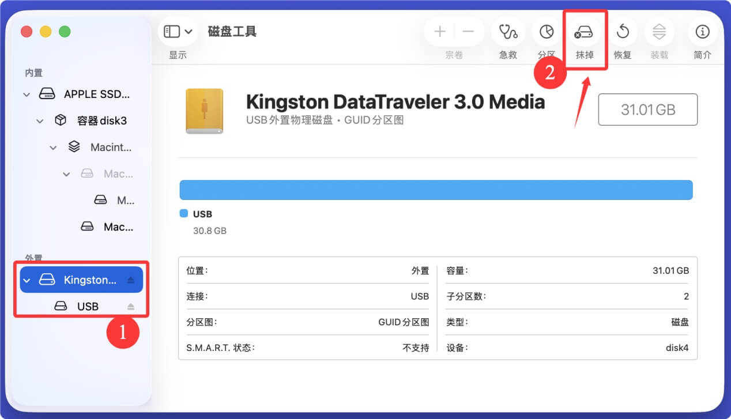
Task: Collapse the APPLE SSD tree item
Action: tap(26, 94)
